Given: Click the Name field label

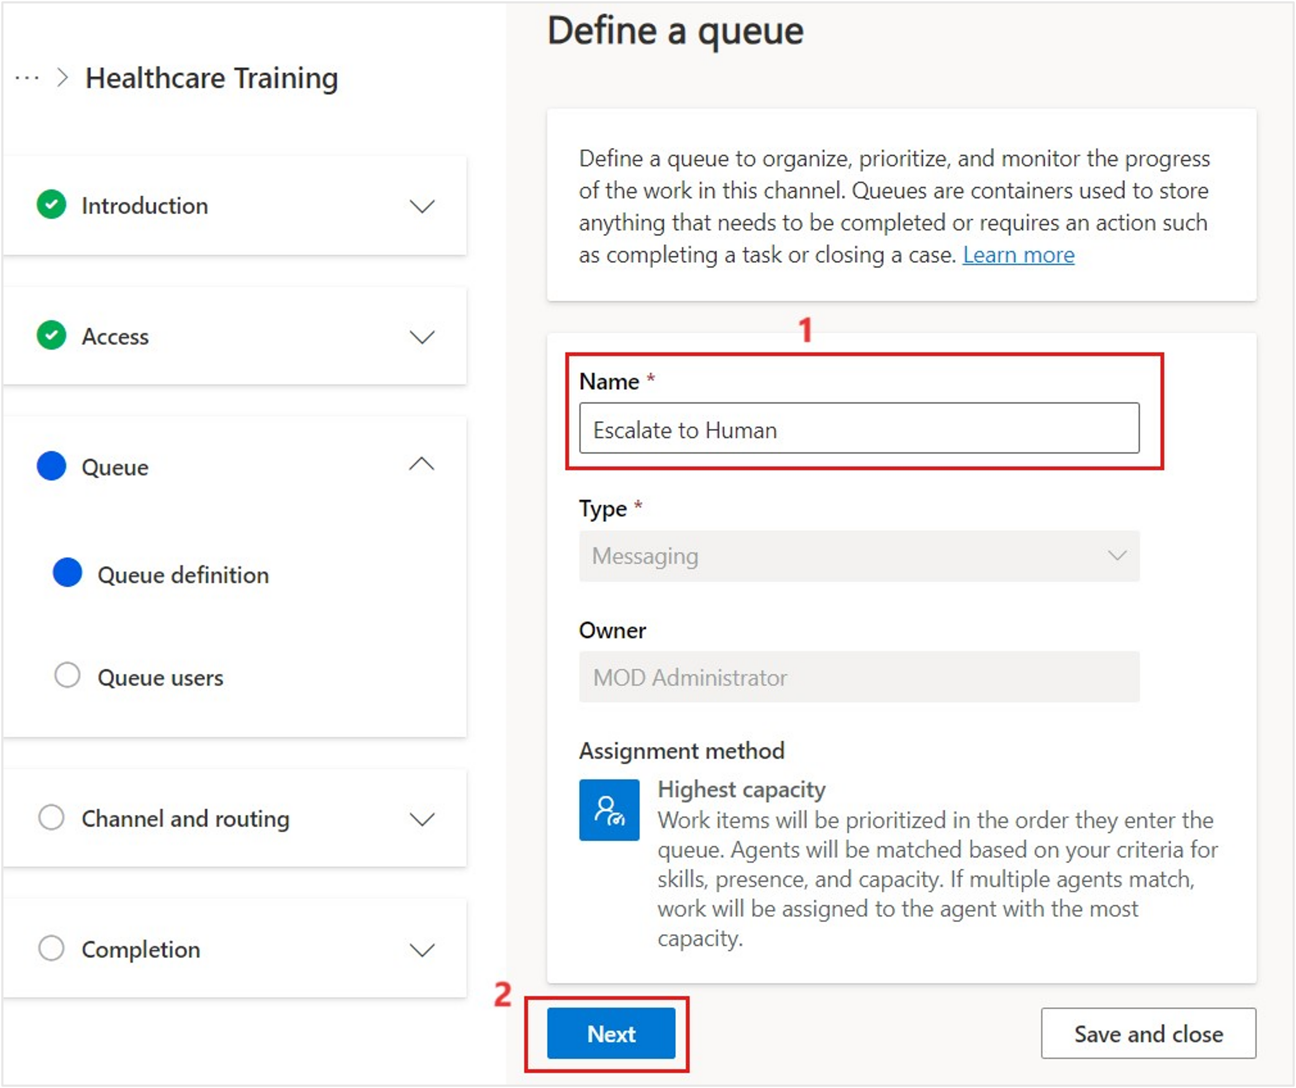Looking at the screenshot, I should 609,381.
